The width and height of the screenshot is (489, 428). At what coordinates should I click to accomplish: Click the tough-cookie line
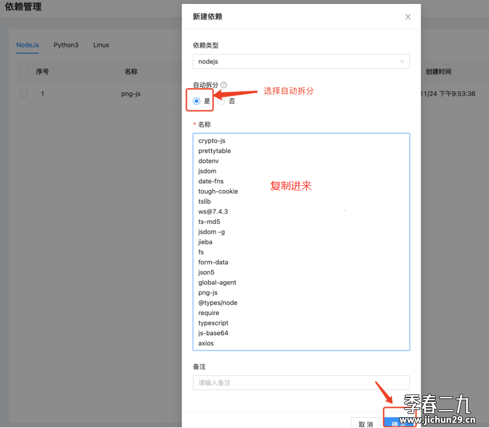pyautogui.click(x=218, y=191)
